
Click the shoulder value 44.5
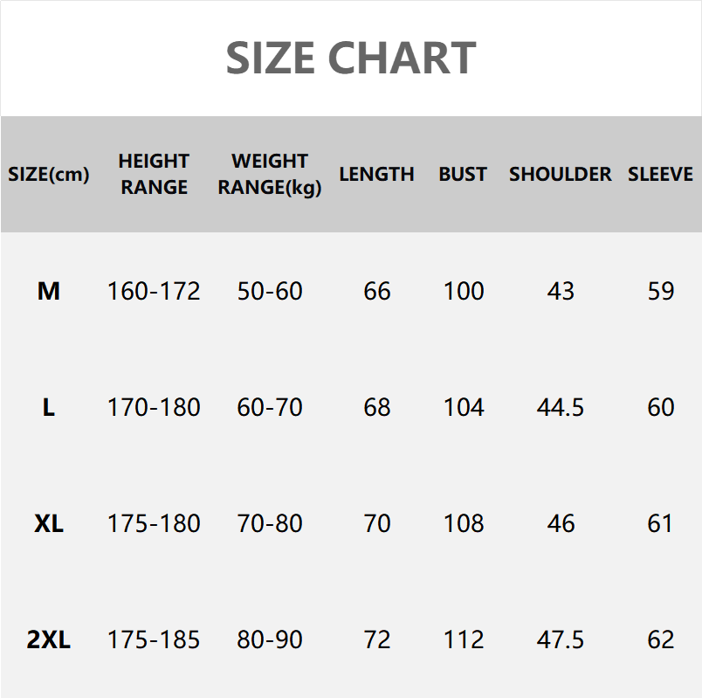[x=561, y=407]
